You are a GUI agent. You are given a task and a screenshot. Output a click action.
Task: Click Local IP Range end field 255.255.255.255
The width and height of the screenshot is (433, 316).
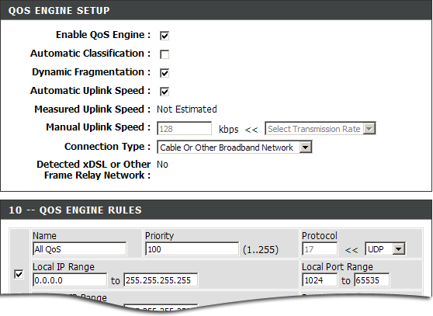[161, 280]
